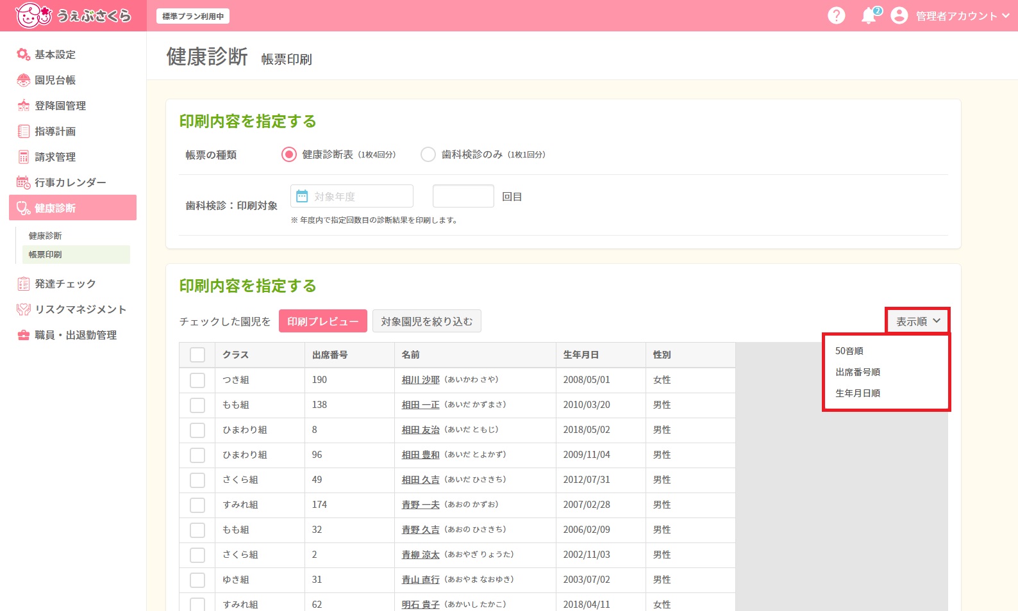
Task: Select 健康診断表 radio button
Action: pyautogui.click(x=289, y=154)
